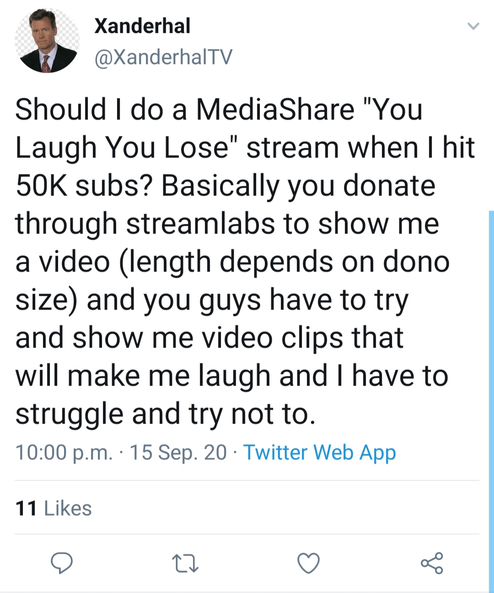Click the word "MediaShare" in the tweet
494x593 pixels.
pyautogui.click(x=275, y=110)
